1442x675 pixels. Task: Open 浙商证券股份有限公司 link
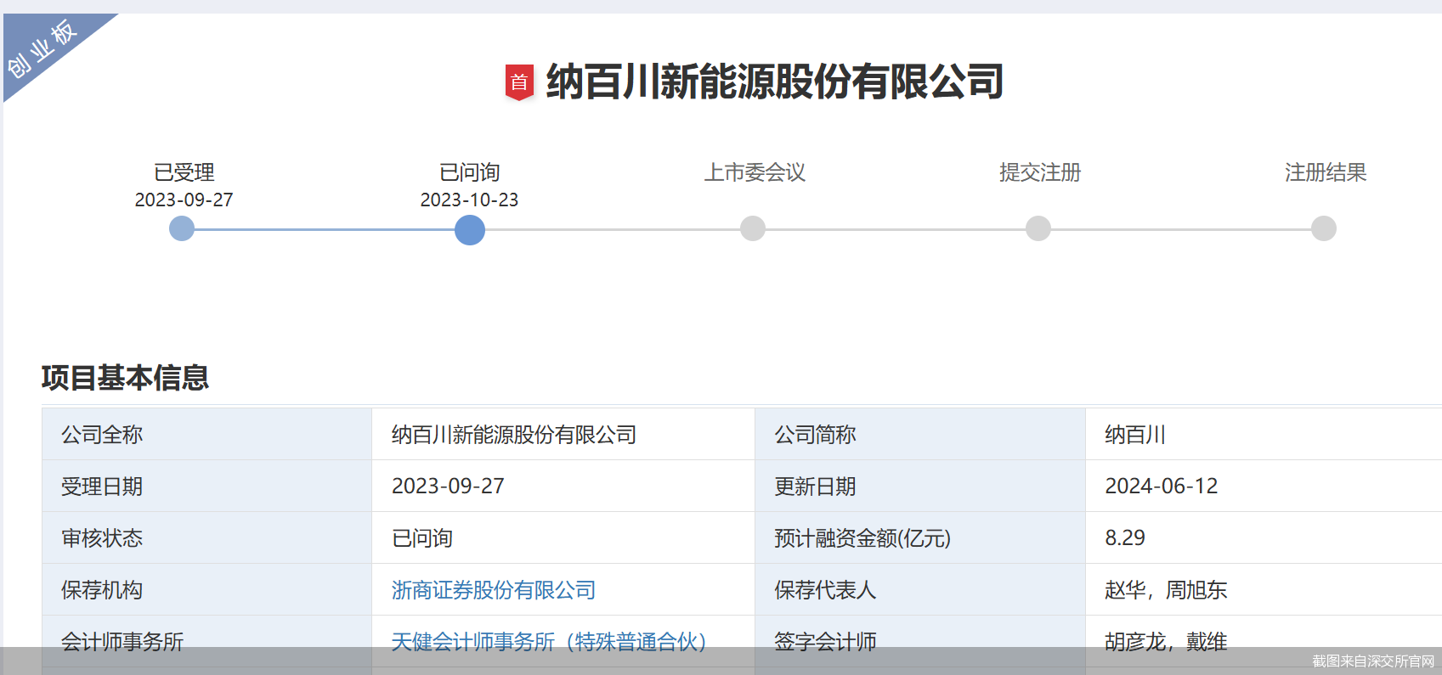[494, 590]
